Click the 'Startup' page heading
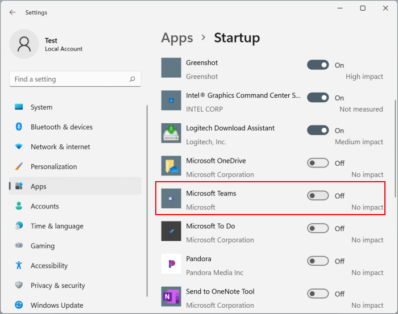Screen dimensions: 398x314 pyautogui.click(x=237, y=38)
